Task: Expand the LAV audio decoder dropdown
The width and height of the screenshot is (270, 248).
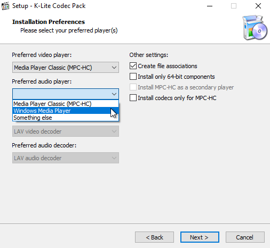Action: click(x=66, y=158)
